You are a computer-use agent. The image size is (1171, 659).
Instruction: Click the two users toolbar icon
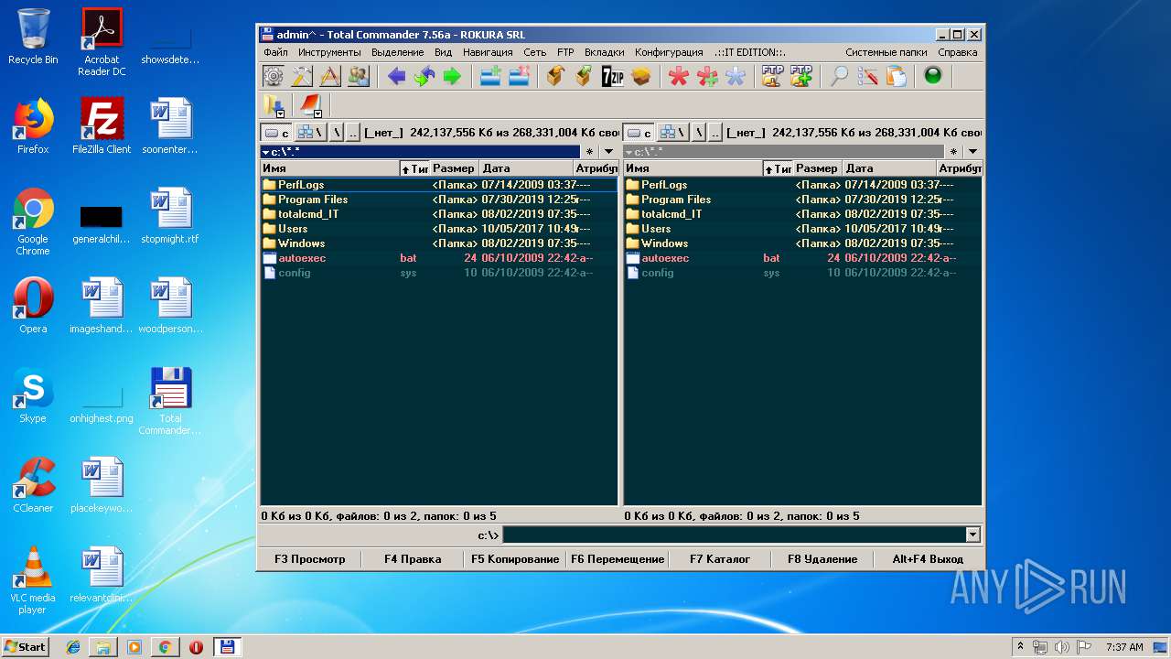pyautogui.click(x=358, y=77)
